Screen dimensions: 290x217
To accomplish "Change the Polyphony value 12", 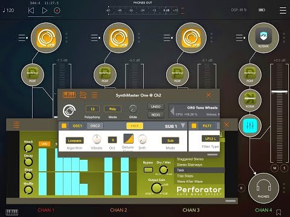I will pos(92,109).
